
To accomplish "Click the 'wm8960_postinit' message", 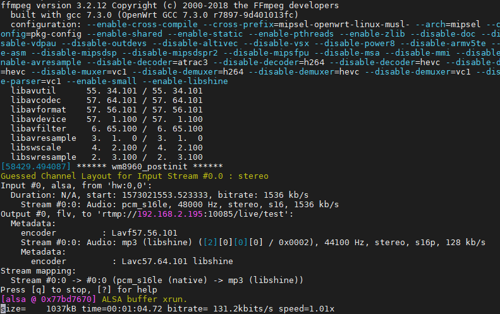I will (150, 166).
